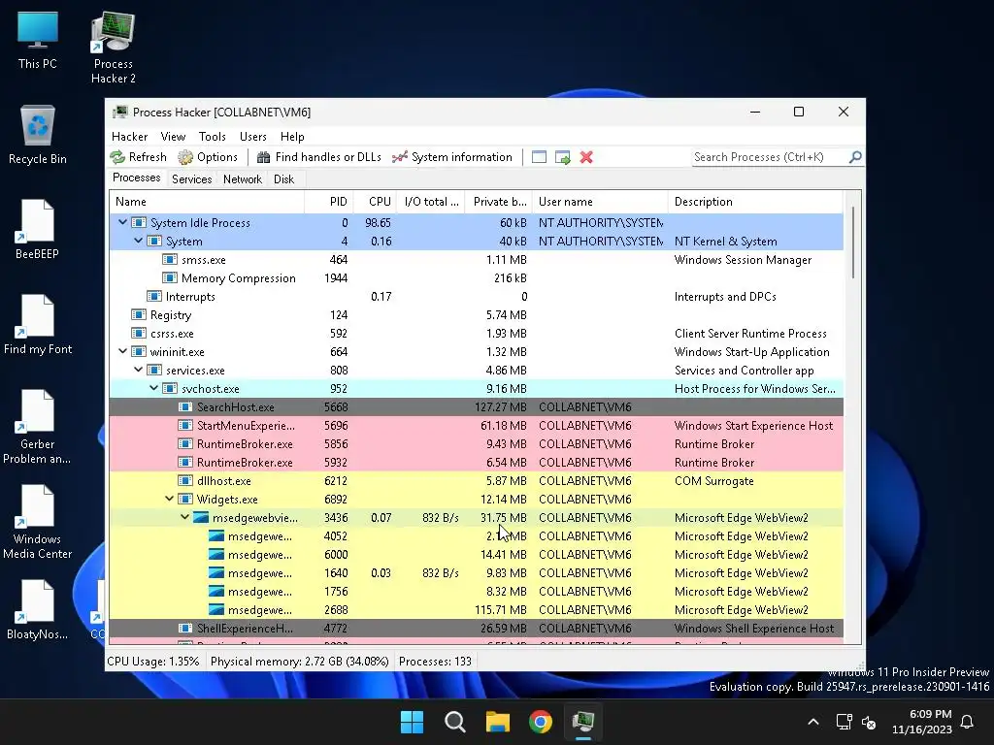Collapse the msedgewebview 3436 node
Screen dimensions: 994x745
click(184, 517)
